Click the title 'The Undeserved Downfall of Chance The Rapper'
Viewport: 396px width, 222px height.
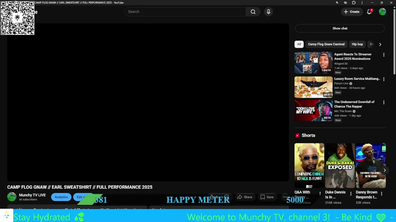tap(354, 104)
